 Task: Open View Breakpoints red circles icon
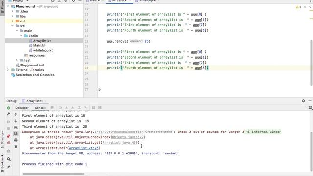[x=8, y=136]
